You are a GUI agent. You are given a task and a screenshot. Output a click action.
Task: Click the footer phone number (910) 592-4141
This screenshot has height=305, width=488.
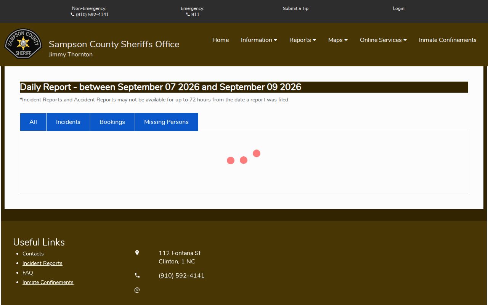point(181,276)
